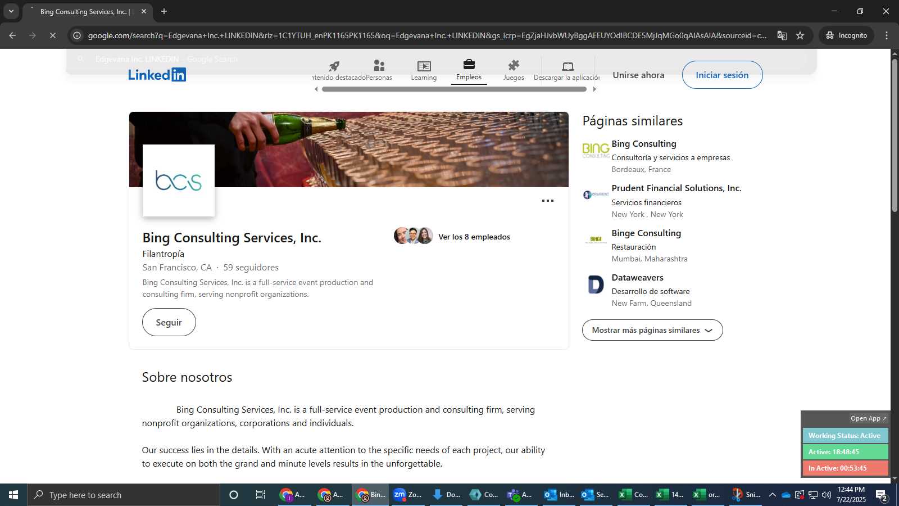Open Microsoft Teams from taskbar
Screen dimensions: 899x506
520,495
